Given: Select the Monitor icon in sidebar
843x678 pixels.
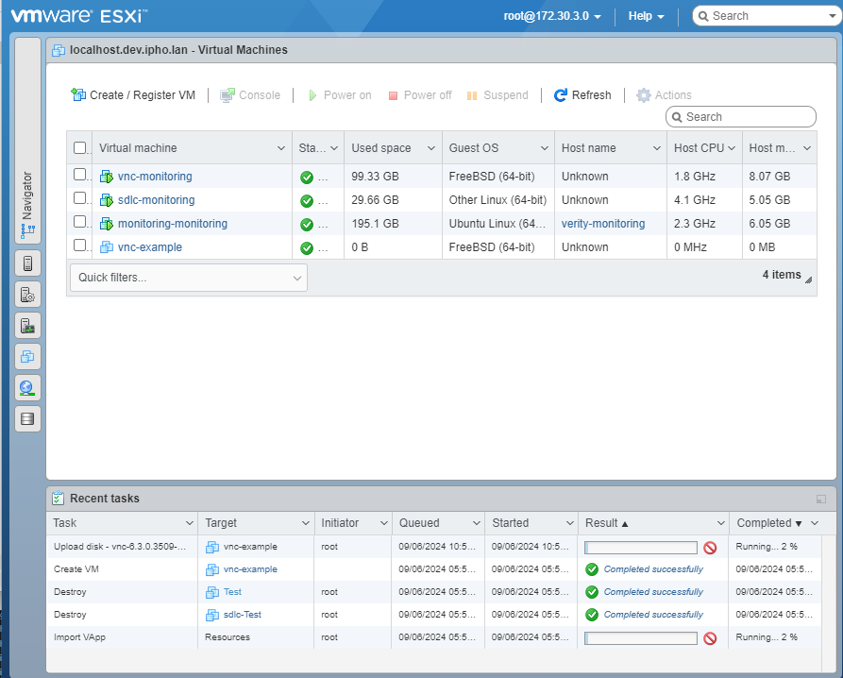Looking at the screenshot, I should click(x=27, y=326).
